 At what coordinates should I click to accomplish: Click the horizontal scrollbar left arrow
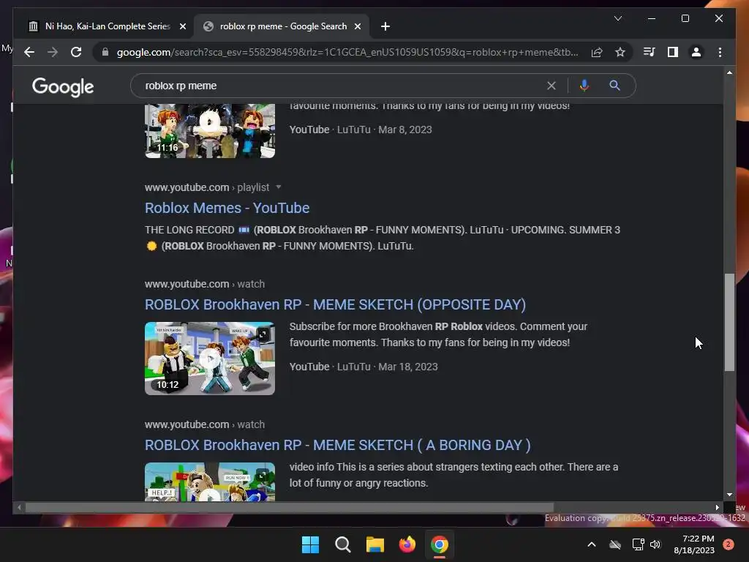[19, 508]
